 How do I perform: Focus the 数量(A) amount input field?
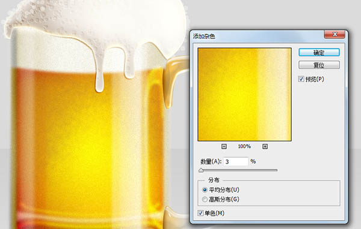pyautogui.click(x=236, y=161)
